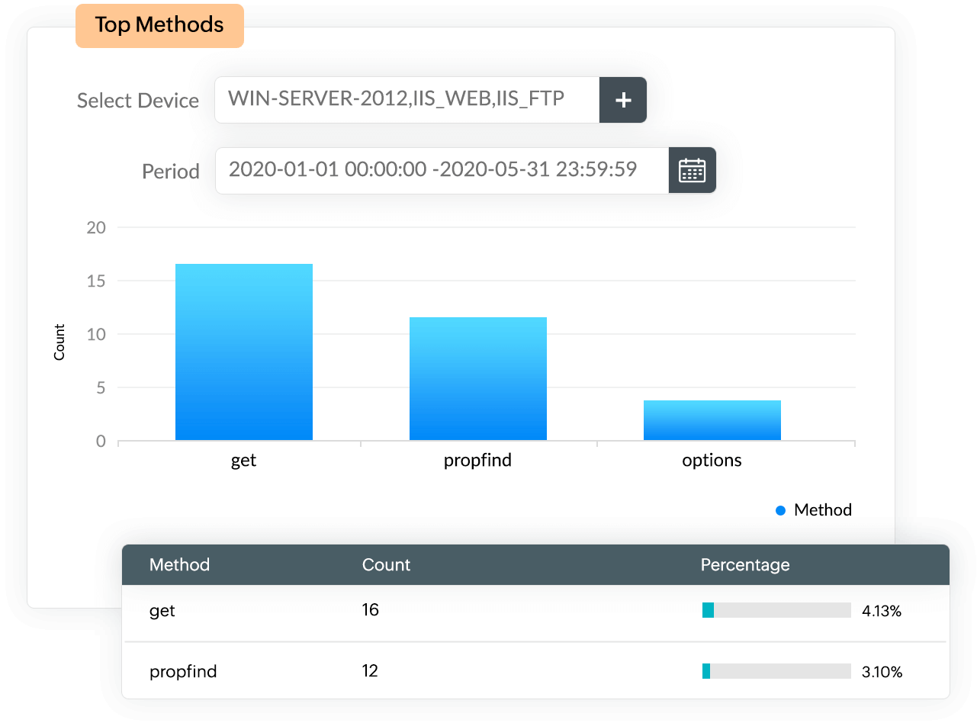Click the Select Device label
Viewport: 977px width, 726px height.
[138, 101]
